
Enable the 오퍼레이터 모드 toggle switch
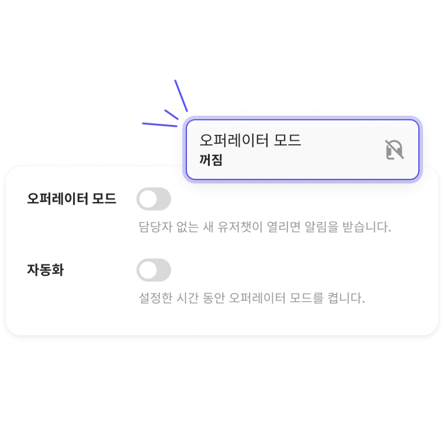pos(154,199)
